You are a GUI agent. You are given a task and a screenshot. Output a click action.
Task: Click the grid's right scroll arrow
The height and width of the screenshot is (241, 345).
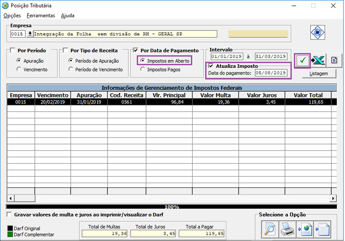333,198
